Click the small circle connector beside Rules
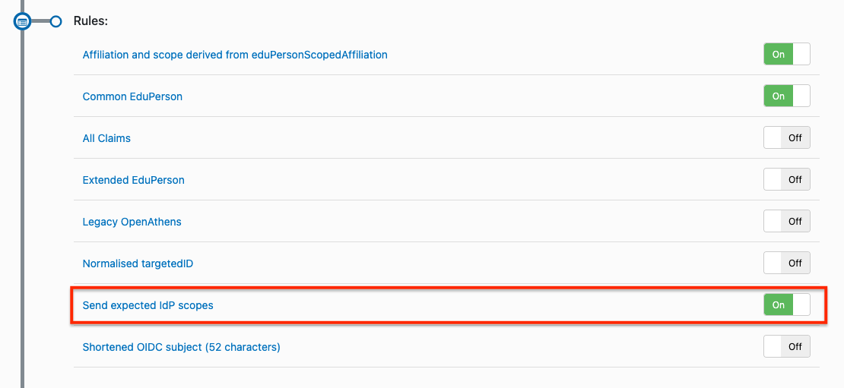 [56, 21]
